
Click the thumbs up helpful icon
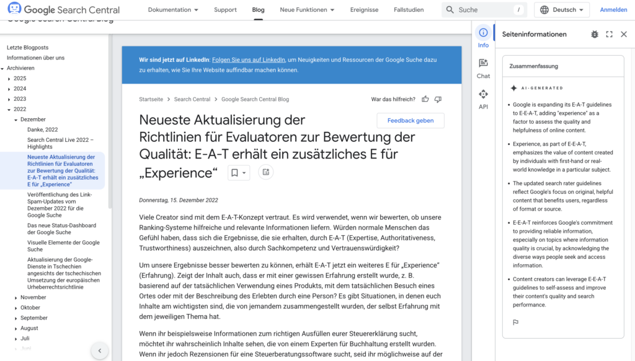coord(425,99)
